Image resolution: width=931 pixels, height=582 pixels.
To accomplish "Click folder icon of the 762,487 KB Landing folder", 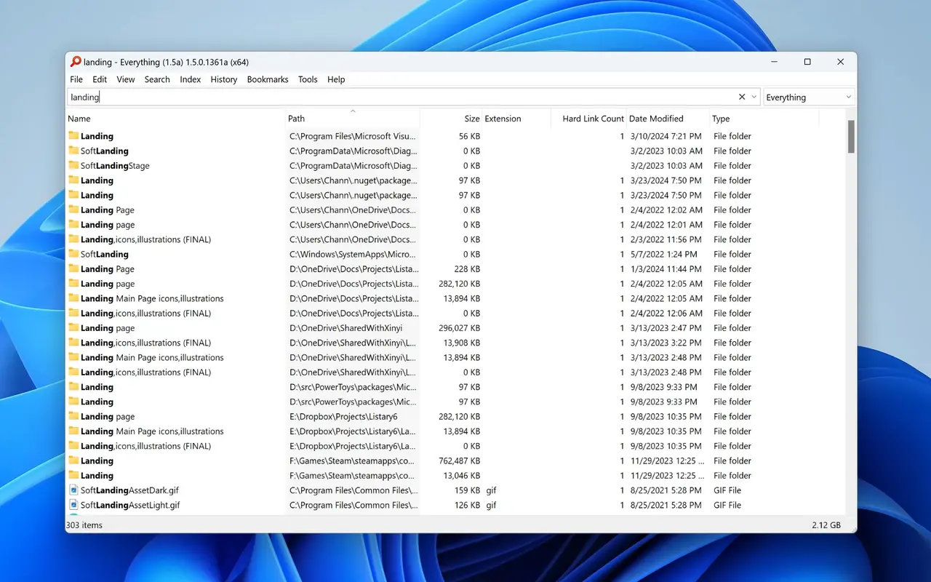I will pyautogui.click(x=73, y=461).
